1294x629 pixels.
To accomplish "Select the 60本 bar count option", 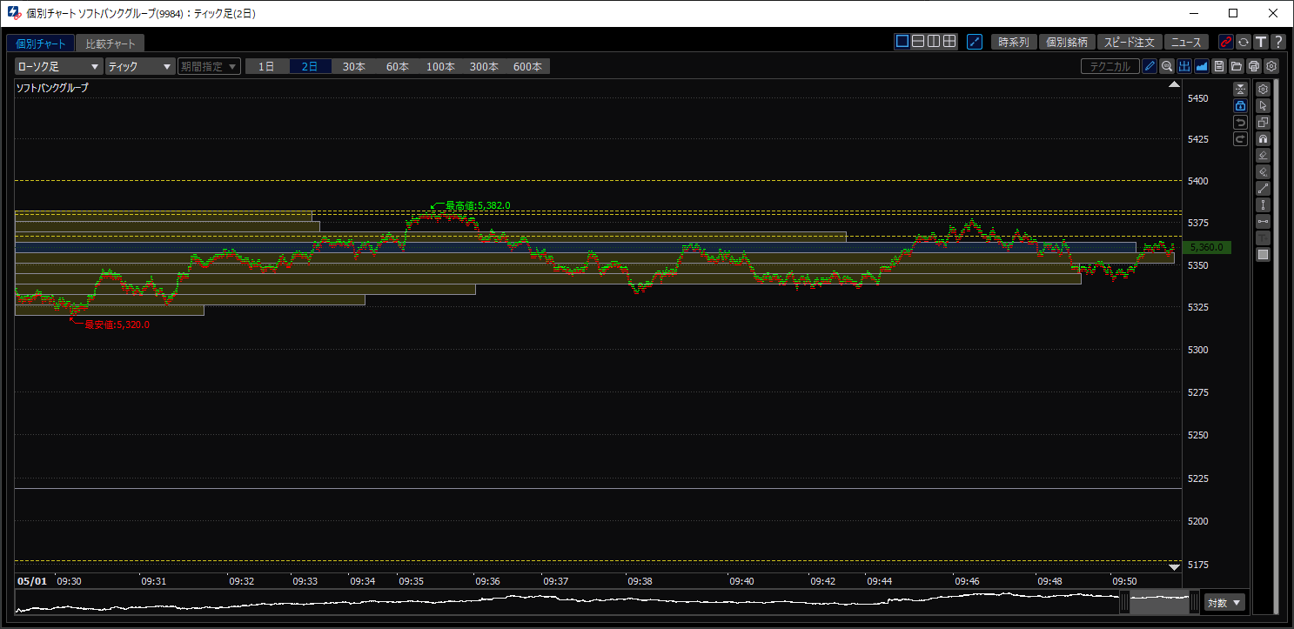I will (x=398, y=66).
